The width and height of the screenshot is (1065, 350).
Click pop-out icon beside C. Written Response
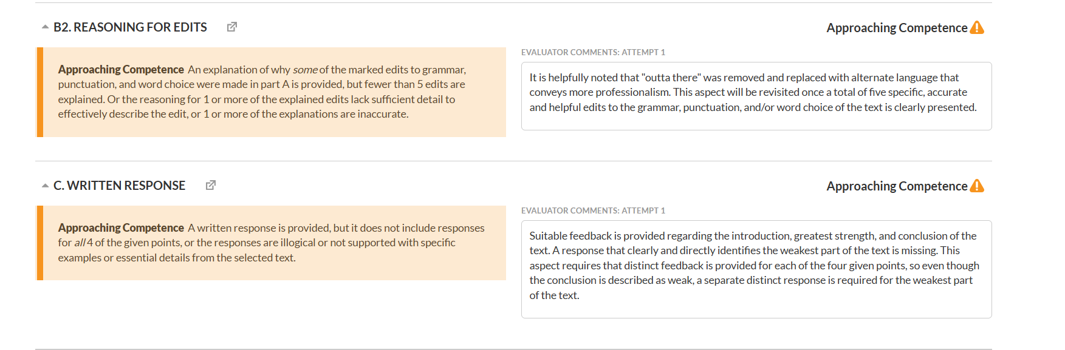tap(211, 186)
